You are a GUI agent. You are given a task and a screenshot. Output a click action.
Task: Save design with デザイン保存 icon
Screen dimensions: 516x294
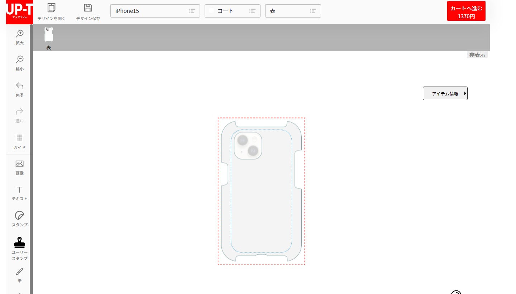coord(88,8)
